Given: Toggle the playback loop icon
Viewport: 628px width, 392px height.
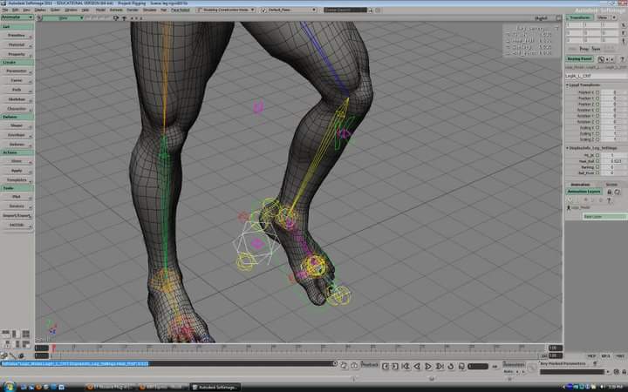Looking at the screenshot, I should pos(451,366).
